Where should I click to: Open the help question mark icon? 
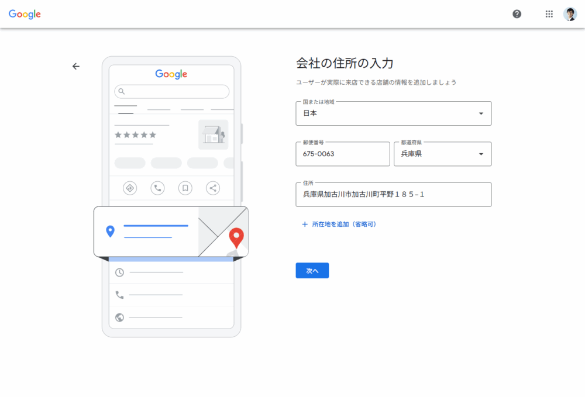pyautogui.click(x=517, y=14)
